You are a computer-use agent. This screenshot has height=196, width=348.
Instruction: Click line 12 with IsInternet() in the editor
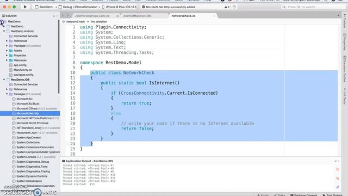click(x=140, y=83)
